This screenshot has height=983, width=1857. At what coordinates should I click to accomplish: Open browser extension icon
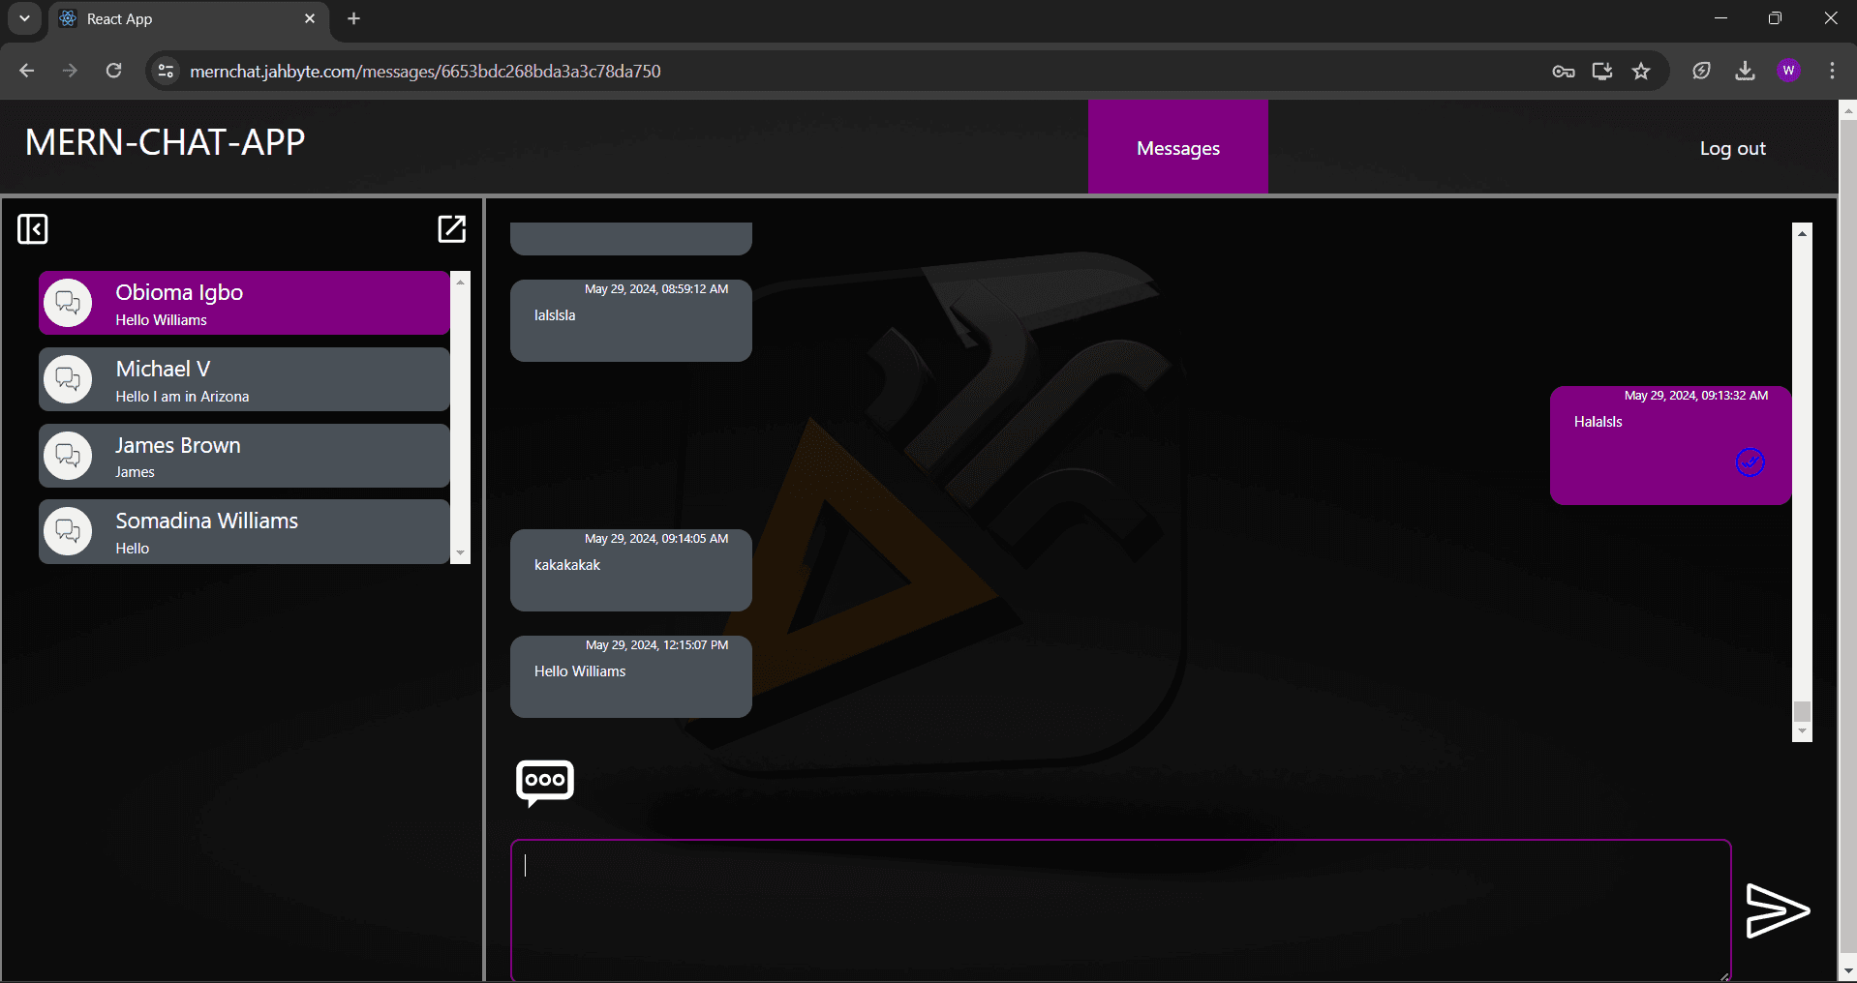[1701, 71]
